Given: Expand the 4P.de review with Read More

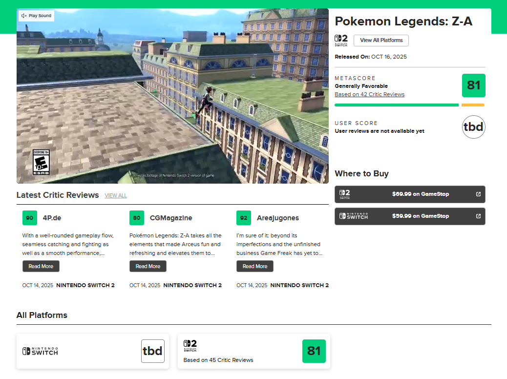Looking at the screenshot, I should [41, 266].
